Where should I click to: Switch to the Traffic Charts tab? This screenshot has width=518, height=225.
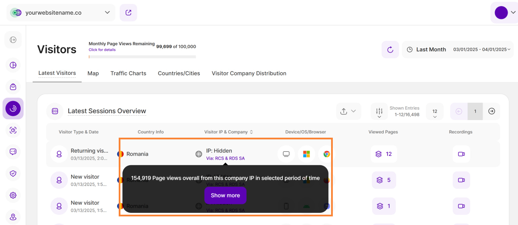[x=128, y=74]
